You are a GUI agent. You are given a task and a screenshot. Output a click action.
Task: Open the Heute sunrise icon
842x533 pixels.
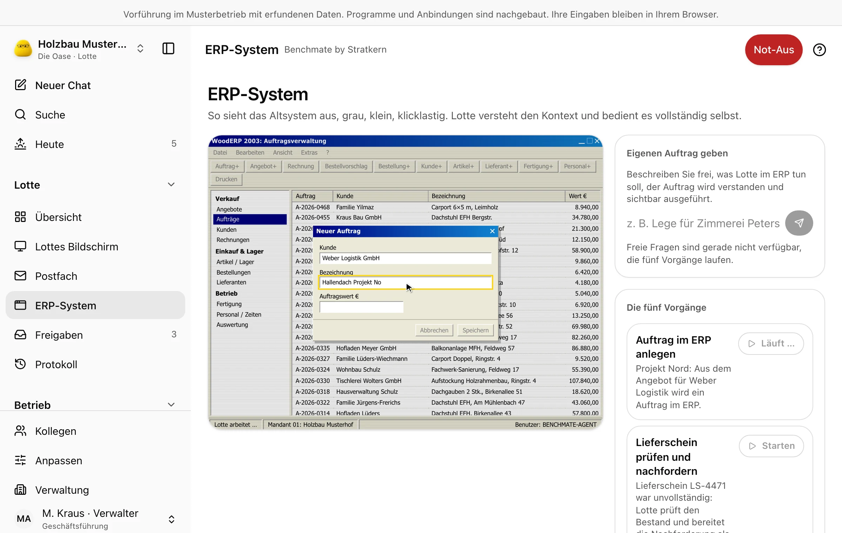point(20,144)
